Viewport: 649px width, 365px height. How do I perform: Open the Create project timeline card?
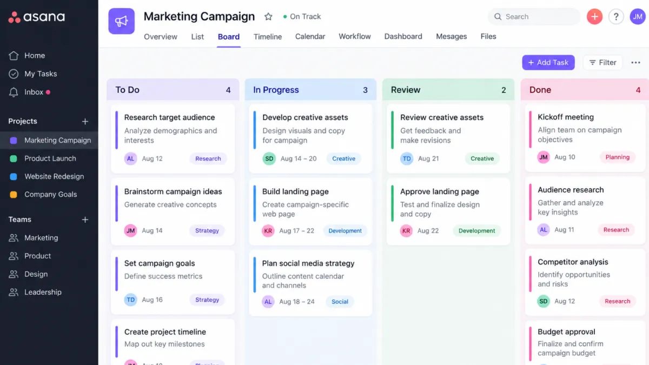tap(173, 342)
